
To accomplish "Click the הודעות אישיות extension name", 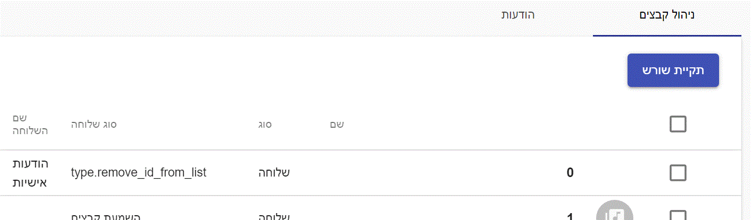I will click(x=30, y=173).
